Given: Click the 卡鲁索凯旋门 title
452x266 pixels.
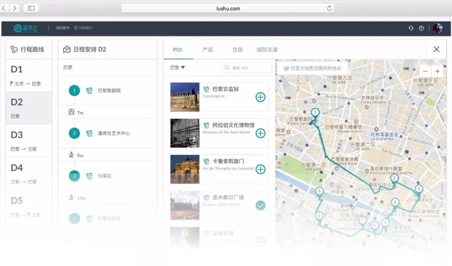Looking at the screenshot, I should 229,161.
